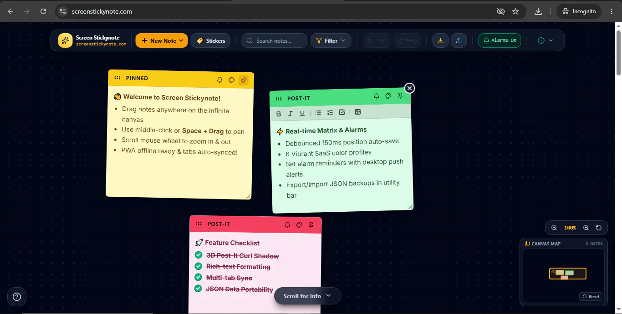The height and width of the screenshot is (314, 622).
Task: Click the 100% zoom level text
Action: pyautogui.click(x=570, y=228)
